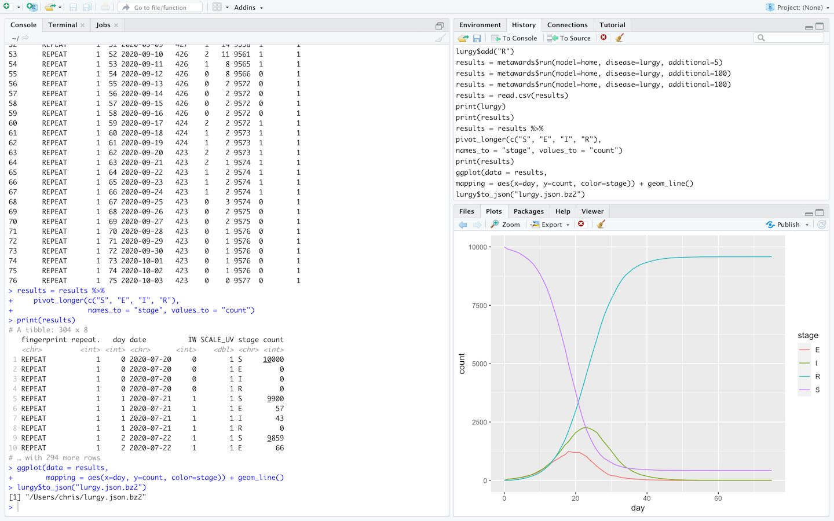Click console output path '/Users/chris/lurgy.json.bz2'
Image resolution: width=834 pixels, height=521 pixels.
[86, 497]
